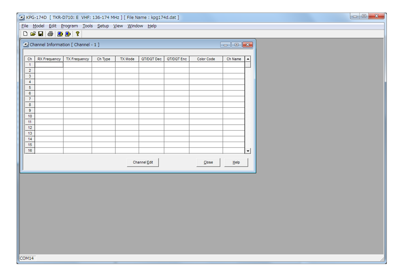Open the Setup menu
This screenshot has height=277, width=403.
click(x=103, y=26)
